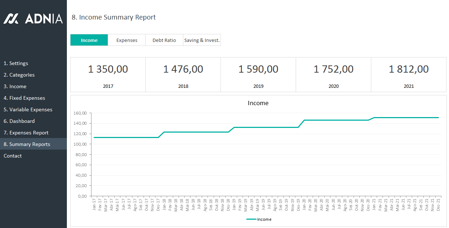Click the Income chart title
Screen dimensions: 449x228
tap(258, 103)
